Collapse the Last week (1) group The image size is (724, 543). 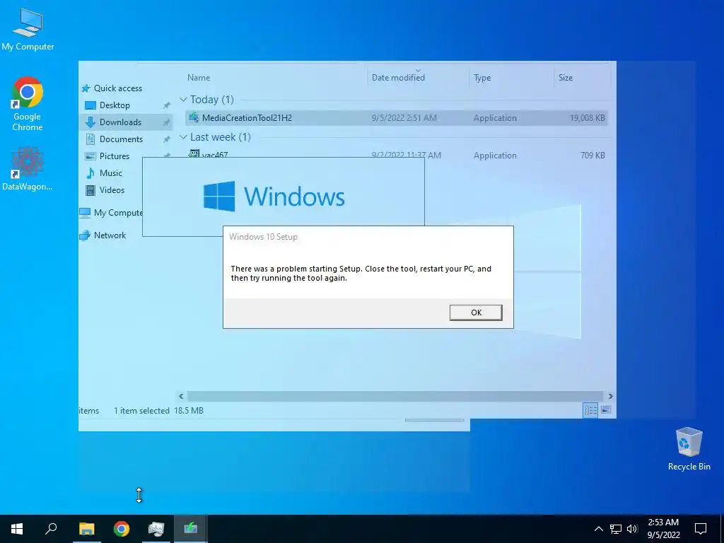183,137
